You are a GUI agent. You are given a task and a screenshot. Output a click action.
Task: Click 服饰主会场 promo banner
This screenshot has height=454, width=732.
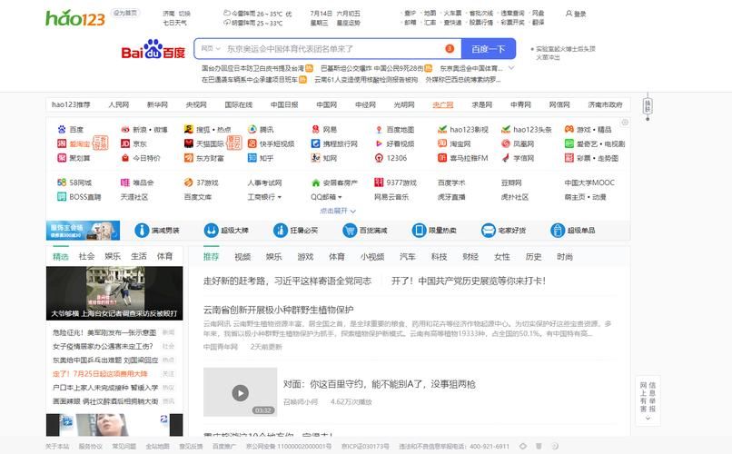point(83,231)
